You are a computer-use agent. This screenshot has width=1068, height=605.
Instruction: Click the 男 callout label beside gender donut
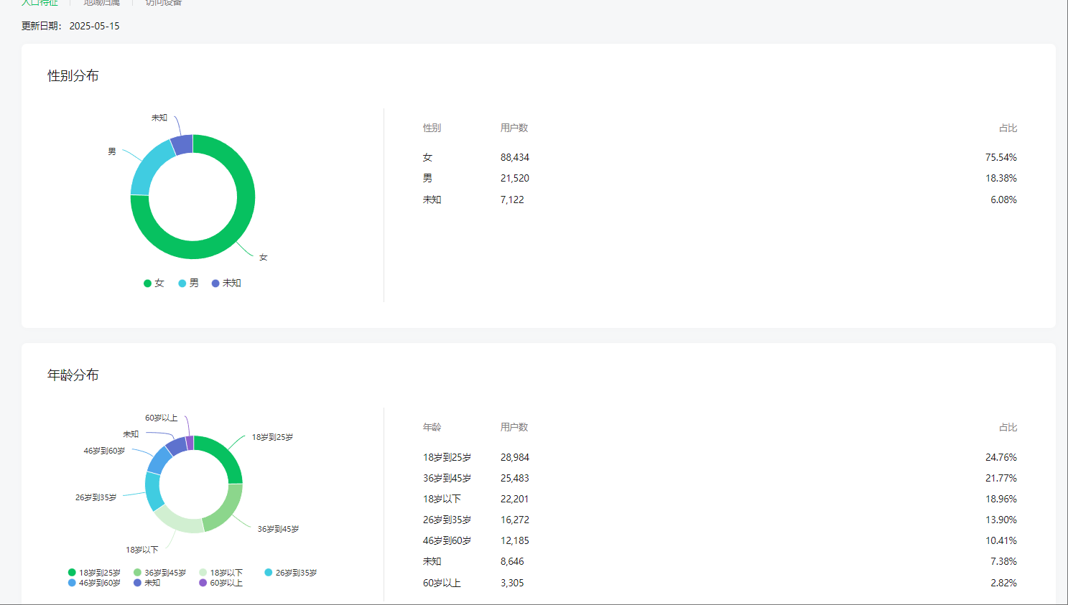pos(112,151)
